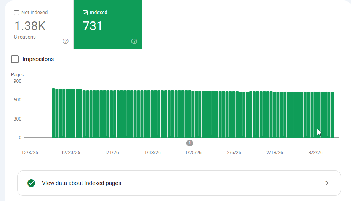The height and width of the screenshot is (201, 351).
Task: Click the 12/8/25 axis date label
Action: coord(30,153)
